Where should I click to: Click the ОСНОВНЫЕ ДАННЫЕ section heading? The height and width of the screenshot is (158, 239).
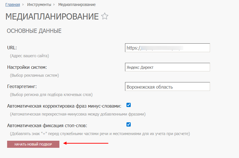(x=34, y=31)
